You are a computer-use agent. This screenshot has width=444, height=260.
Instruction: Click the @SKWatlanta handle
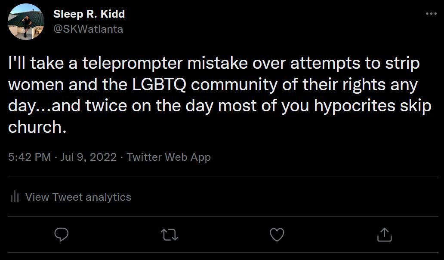coord(88,29)
